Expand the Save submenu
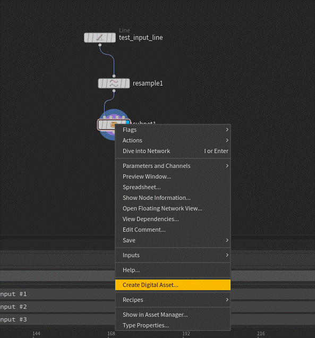Image resolution: width=315 pixels, height=338 pixels. coord(173,240)
